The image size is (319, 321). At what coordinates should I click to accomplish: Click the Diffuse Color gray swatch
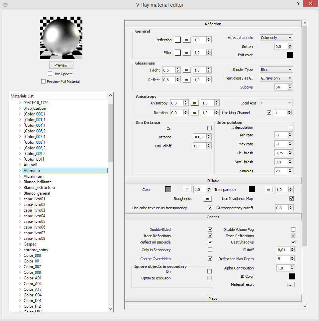(x=168, y=190)
